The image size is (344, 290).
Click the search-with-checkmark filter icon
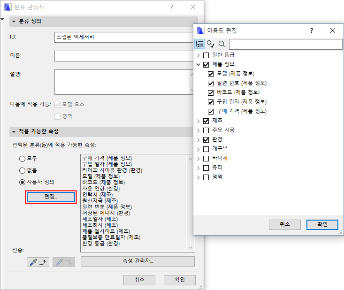tap(211, 44)
